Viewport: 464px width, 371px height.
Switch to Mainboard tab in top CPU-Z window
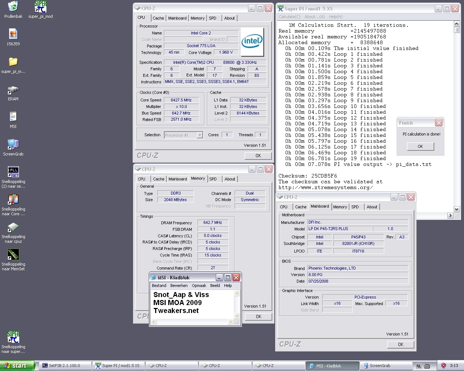point(177,18)
